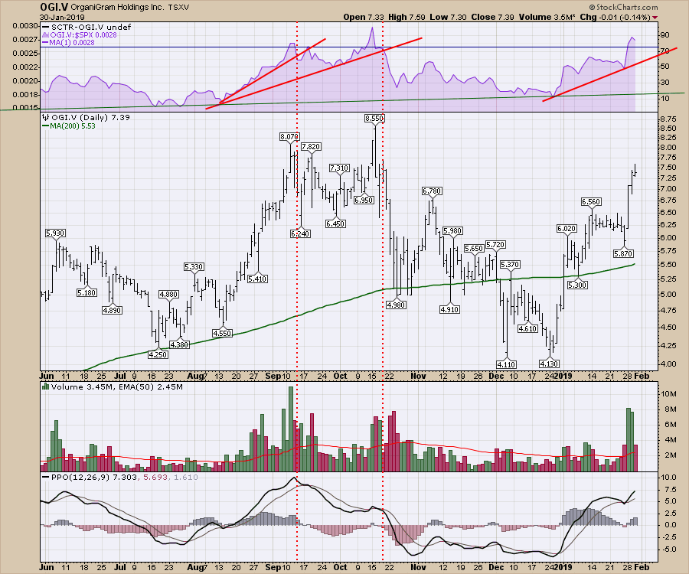Click the green line swatch beside MA(200)

click(46, 126)
